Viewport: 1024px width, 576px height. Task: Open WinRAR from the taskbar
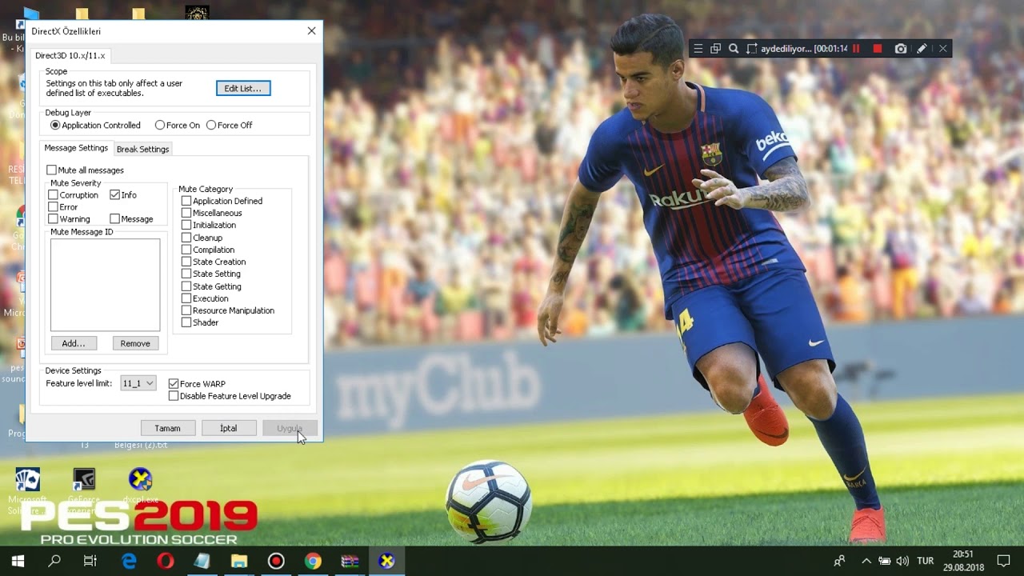350,561
